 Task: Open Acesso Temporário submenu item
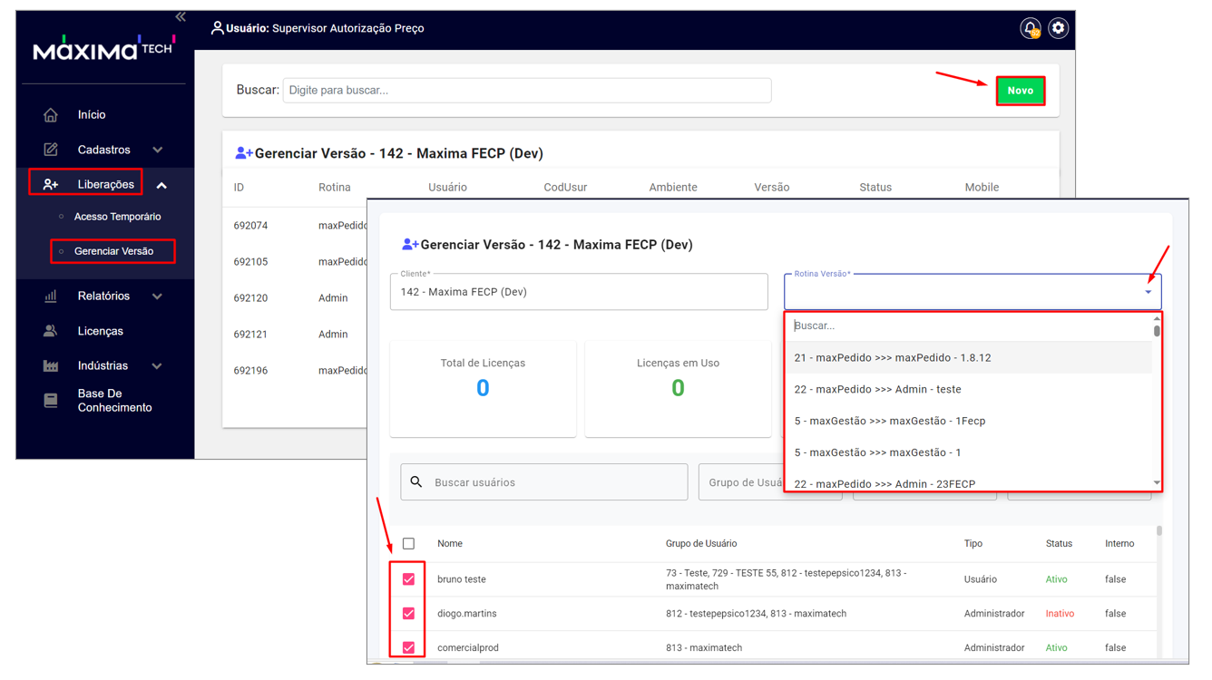coord(117,217)
